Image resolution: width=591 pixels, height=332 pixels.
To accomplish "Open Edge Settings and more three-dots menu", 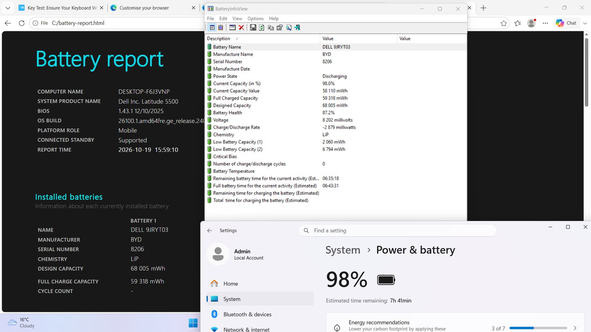I will [545, 23].
